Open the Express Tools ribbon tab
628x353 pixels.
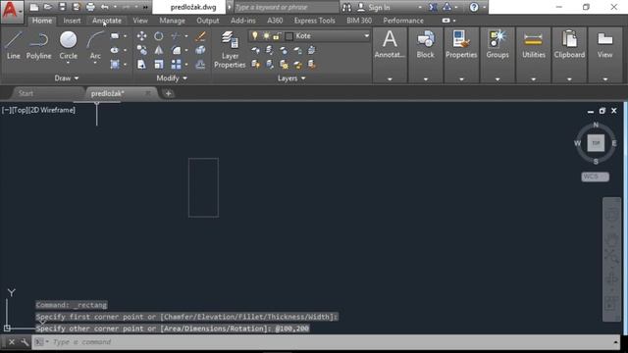[x=314, y=21]
